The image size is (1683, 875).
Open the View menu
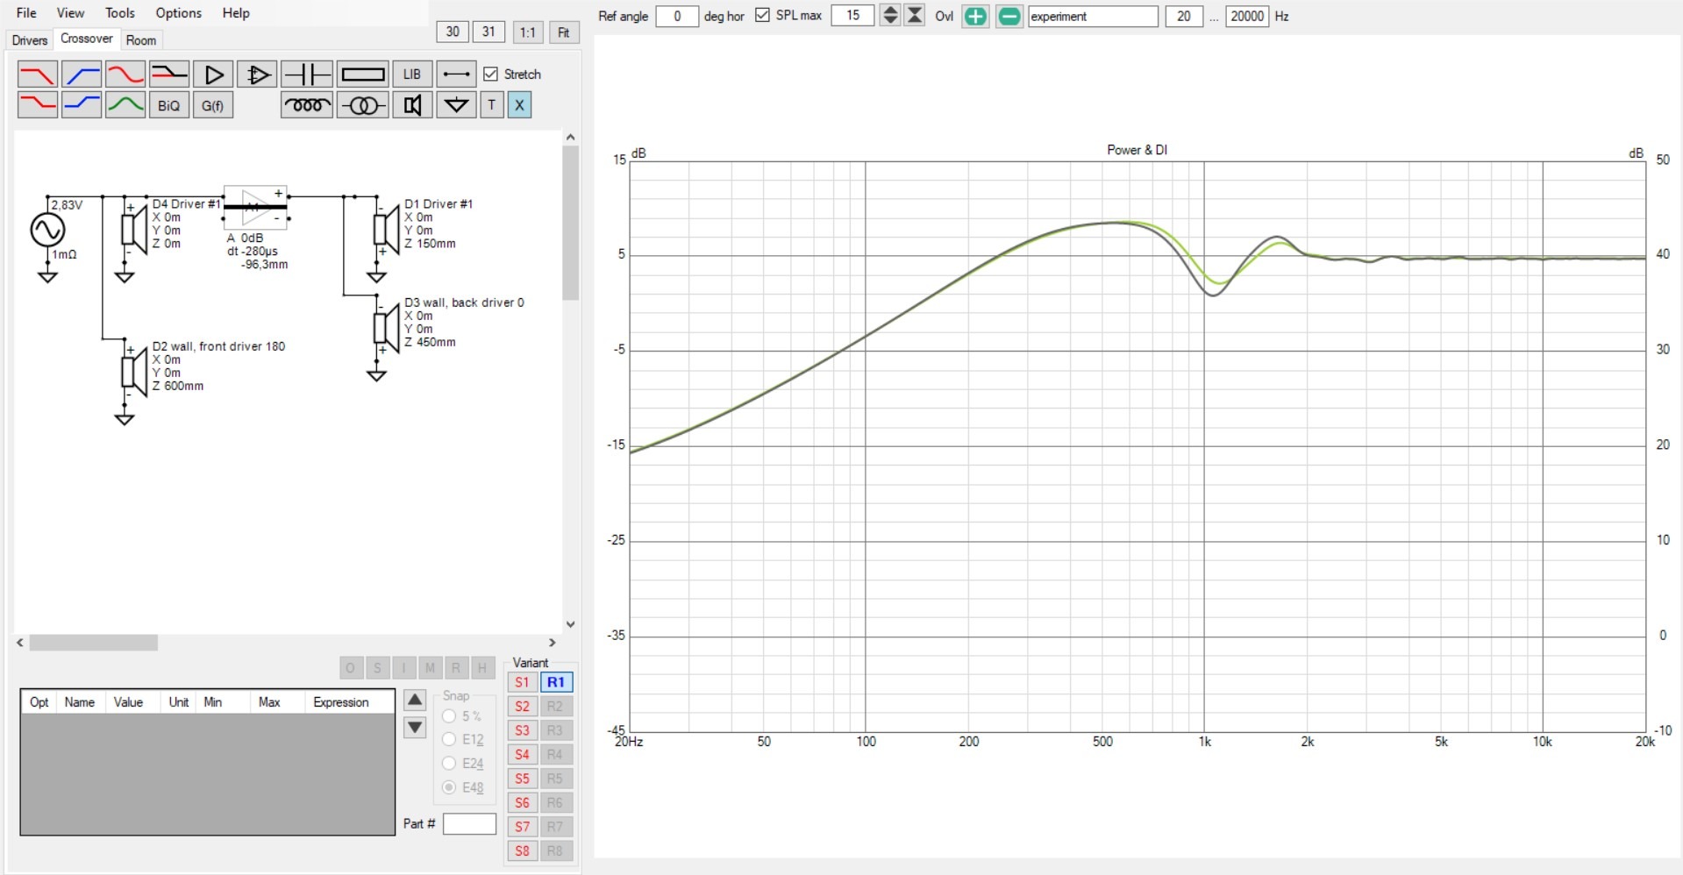pyautogui.click(x=70, y=13)
